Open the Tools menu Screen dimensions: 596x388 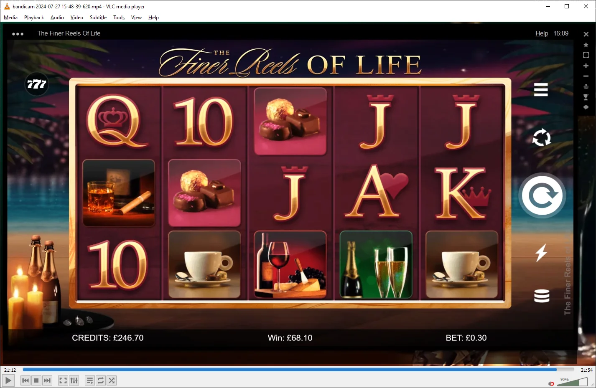click(x=119, y=18)
